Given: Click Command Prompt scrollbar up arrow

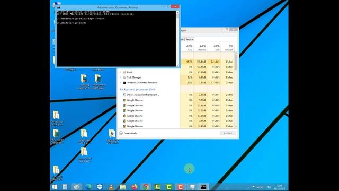Looking at the screenshot, I should click(x=177, y=12).
